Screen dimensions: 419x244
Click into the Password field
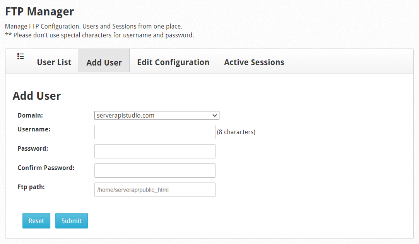click(x=155, y=151)
